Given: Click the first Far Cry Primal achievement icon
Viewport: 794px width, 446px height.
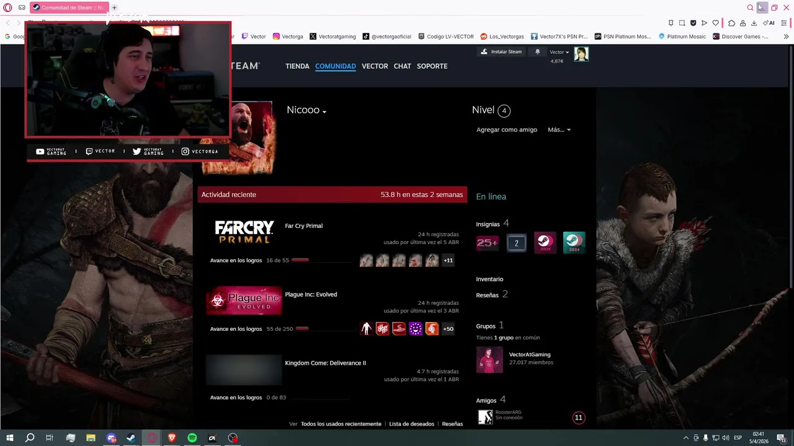Looking at the screenshot, I should click(366, 260).
